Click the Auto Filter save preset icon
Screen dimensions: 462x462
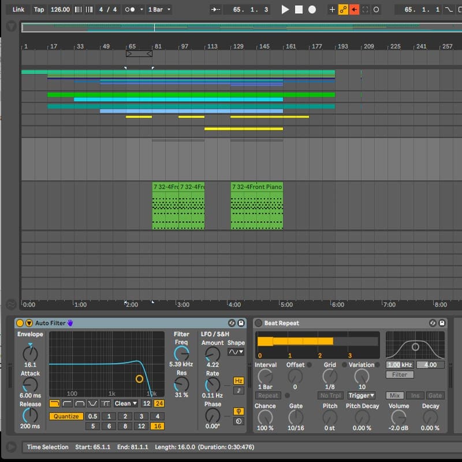[x=241, y=323]
